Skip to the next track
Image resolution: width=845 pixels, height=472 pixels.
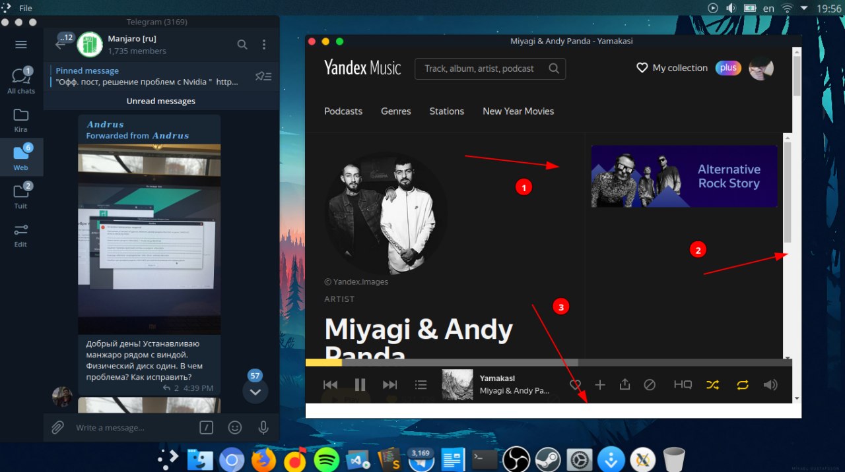point(390,385)
